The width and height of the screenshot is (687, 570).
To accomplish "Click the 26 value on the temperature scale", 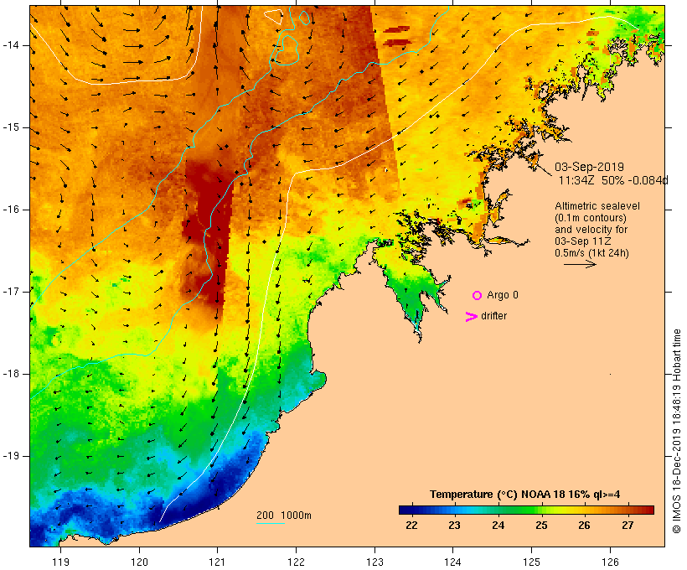I will (x=584, y=526).
